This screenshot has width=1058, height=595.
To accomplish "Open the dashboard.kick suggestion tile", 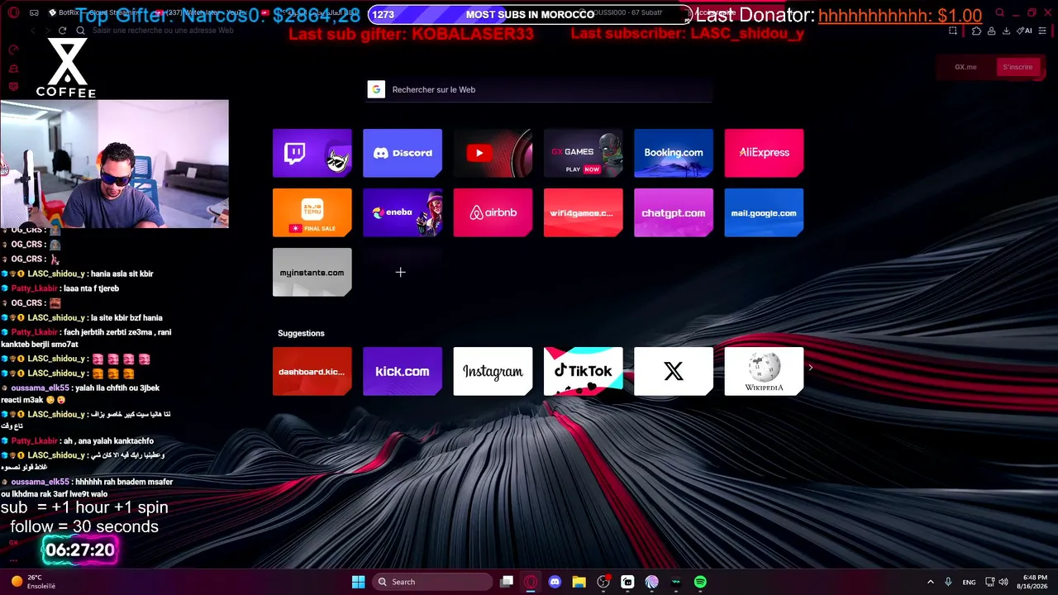I will [312, 371].
